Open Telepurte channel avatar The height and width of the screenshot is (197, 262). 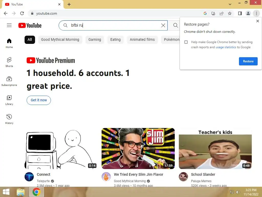[x=29, y=177]
